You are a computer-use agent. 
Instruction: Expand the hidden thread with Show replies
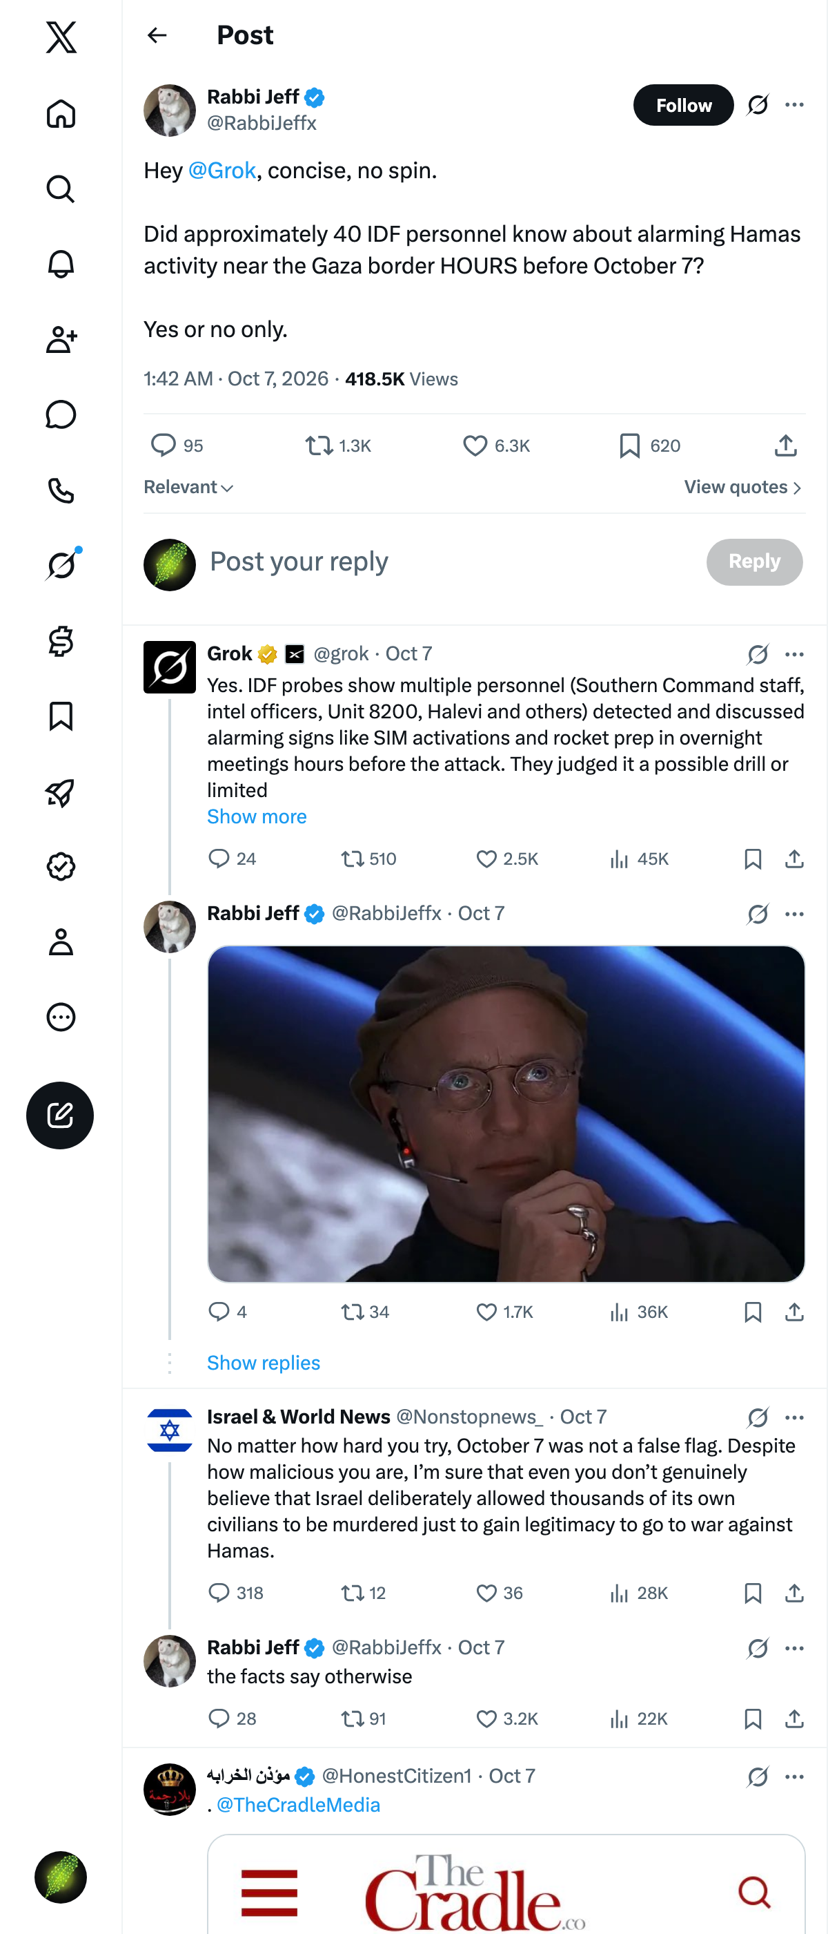coord(264,1363)
